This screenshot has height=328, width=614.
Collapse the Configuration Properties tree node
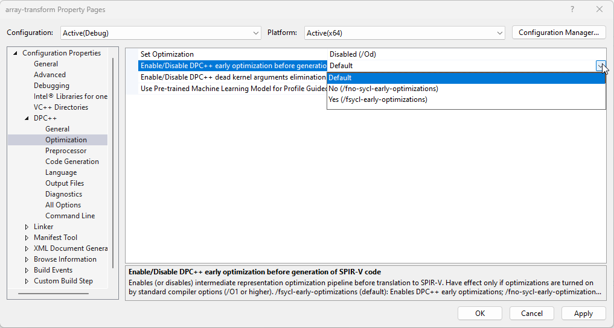click(16, 53)
